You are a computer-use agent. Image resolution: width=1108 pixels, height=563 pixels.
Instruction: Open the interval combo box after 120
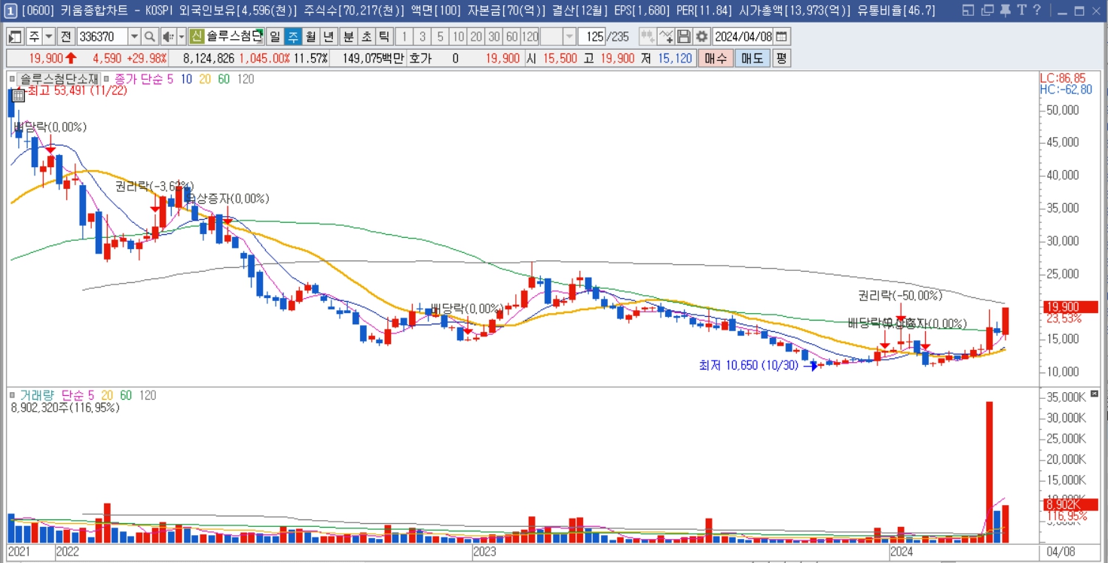pyautogui.click(x=558, y=36)
